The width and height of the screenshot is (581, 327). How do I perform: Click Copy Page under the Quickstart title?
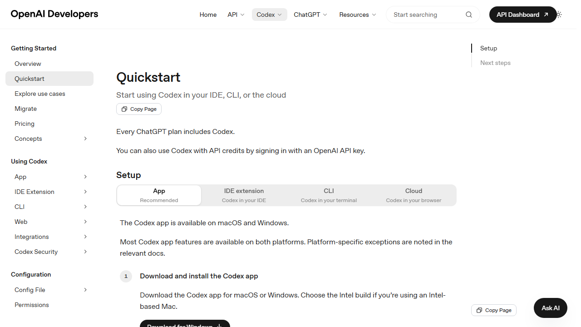(x=139, y=109)
